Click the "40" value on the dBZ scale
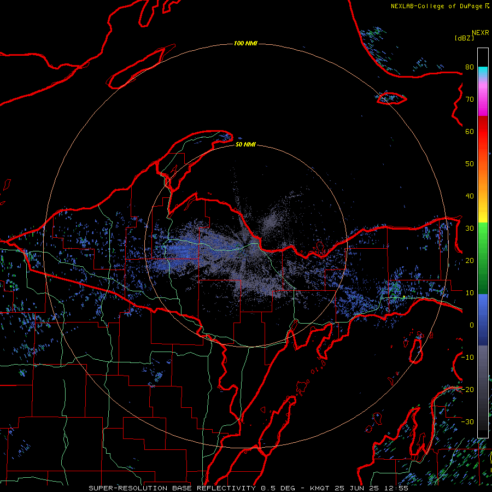 point(470,196)
